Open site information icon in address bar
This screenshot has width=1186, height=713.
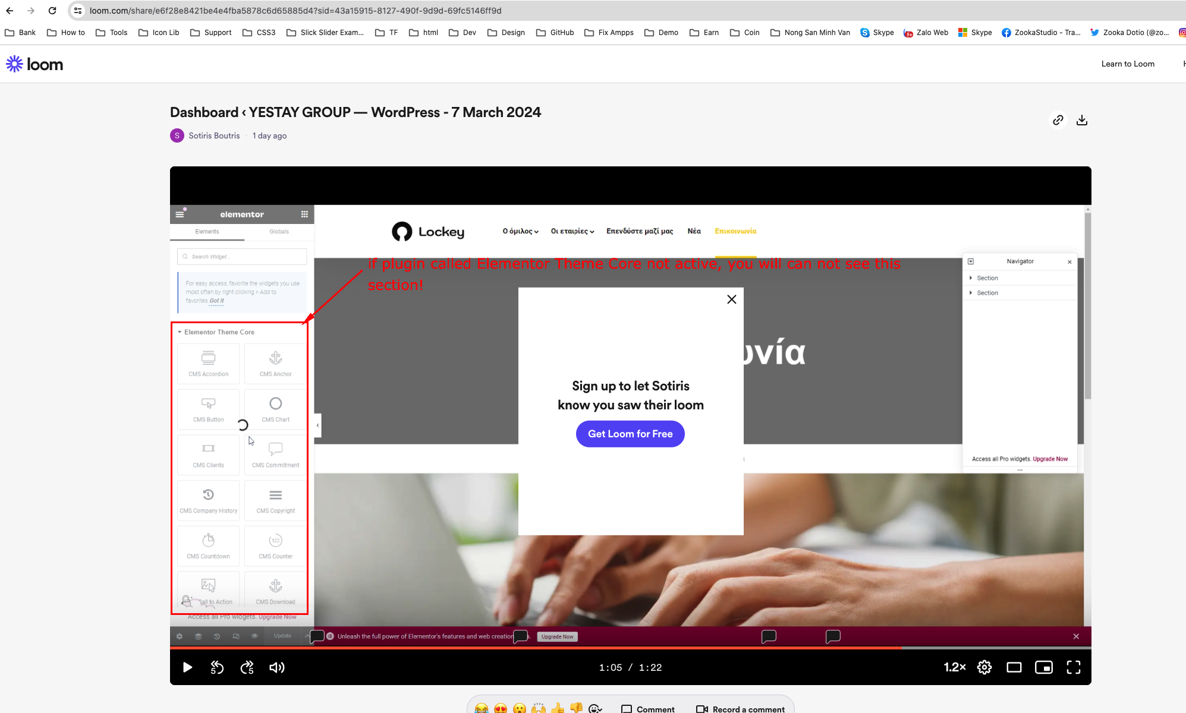point(78,11)
